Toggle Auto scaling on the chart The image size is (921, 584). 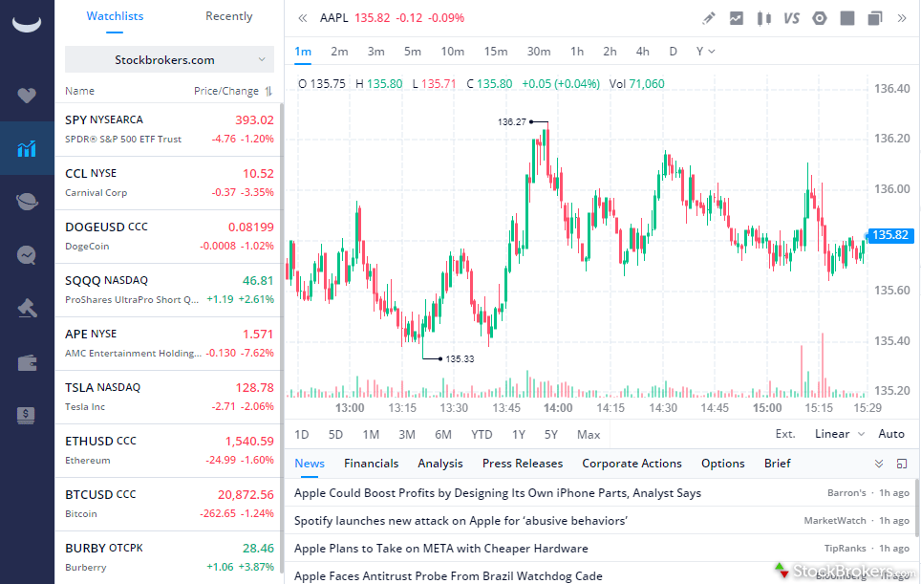891,433
